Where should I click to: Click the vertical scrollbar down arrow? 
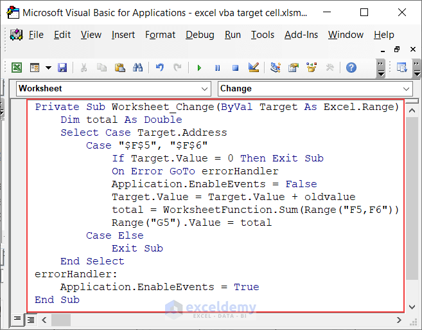(412, 307)
